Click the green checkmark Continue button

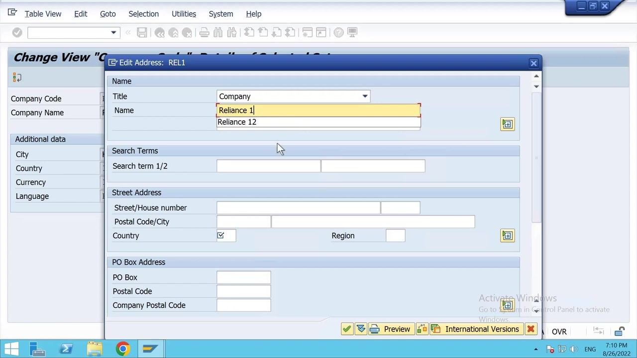(x=347, y=329)
